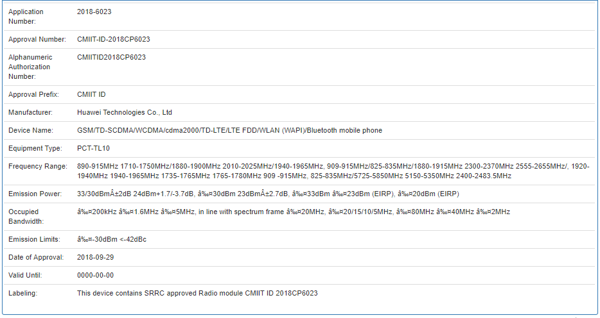Click the Labeling label
600x318 pixels.
(23, 293)
